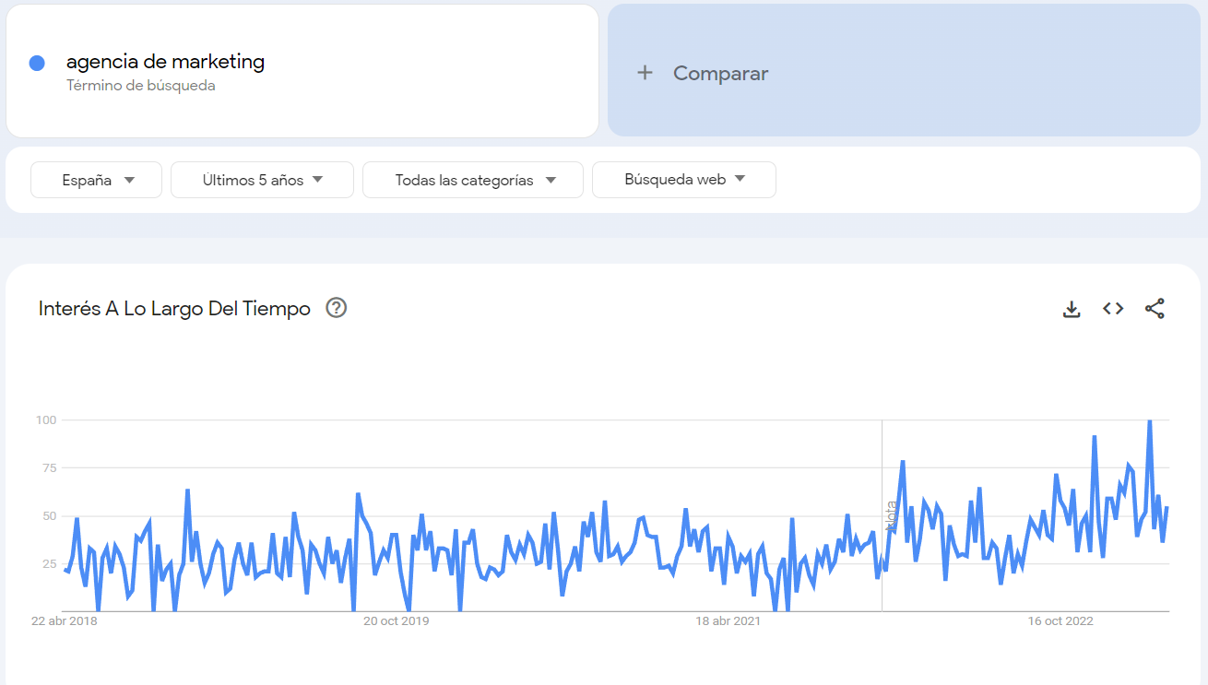Viewport: 1208px width, 685px height.
Task: Click the agencia de marketing search term
Action: pyautogui.click(x=165, y=62)
